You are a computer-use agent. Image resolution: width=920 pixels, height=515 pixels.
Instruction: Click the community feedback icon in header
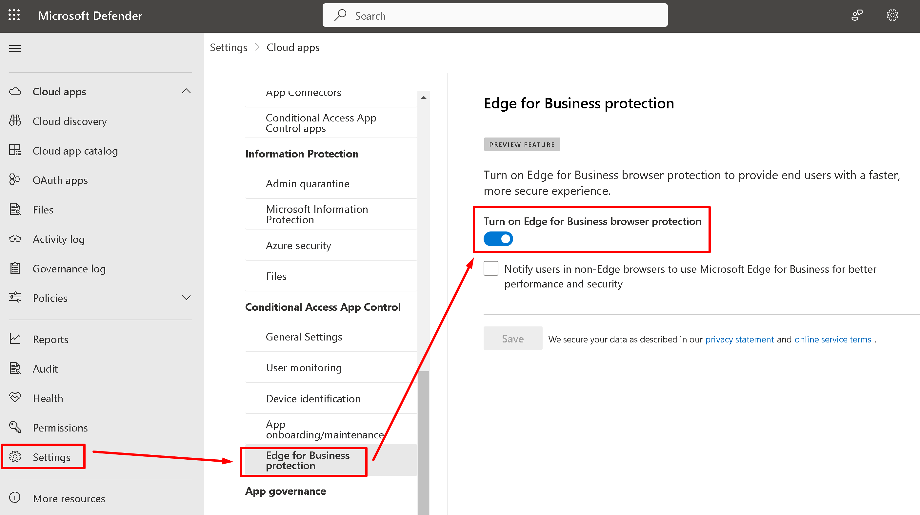point(857,15)
